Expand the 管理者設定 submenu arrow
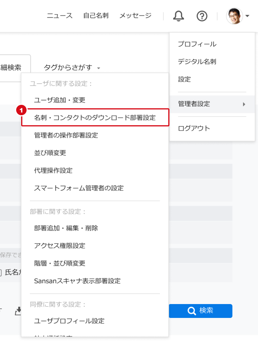Screen dimensions: 258x358 pos(244,104)
